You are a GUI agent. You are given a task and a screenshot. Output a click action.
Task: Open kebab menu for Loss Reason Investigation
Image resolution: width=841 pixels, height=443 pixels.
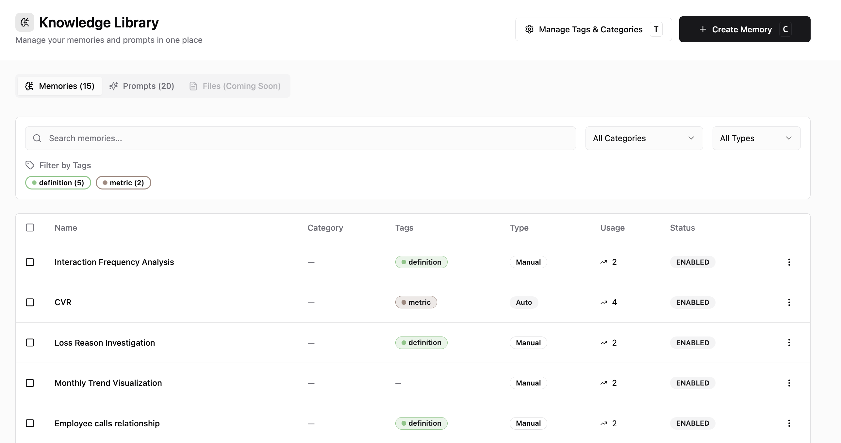click(789, 343)
